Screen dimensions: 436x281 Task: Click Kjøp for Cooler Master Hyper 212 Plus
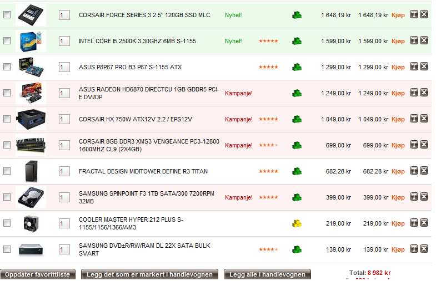(x=398, y=224)
